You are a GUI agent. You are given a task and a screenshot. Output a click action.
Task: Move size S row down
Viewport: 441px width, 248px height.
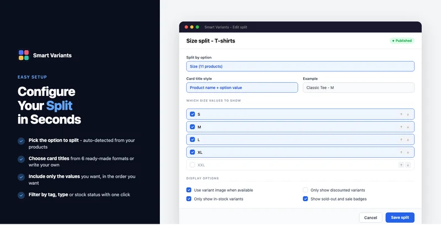click(408, 114)
